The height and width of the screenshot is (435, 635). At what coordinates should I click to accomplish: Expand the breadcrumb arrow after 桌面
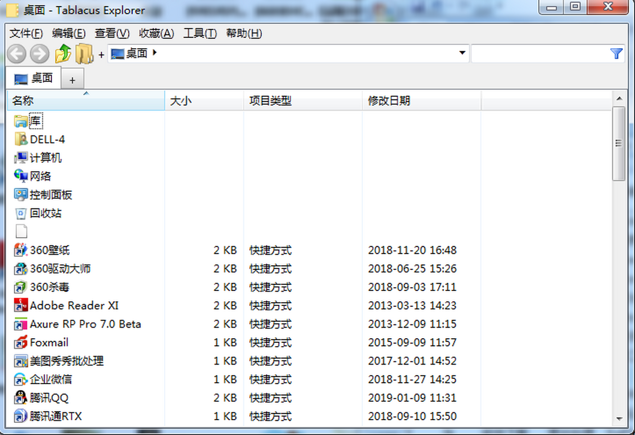click(155, 52)
